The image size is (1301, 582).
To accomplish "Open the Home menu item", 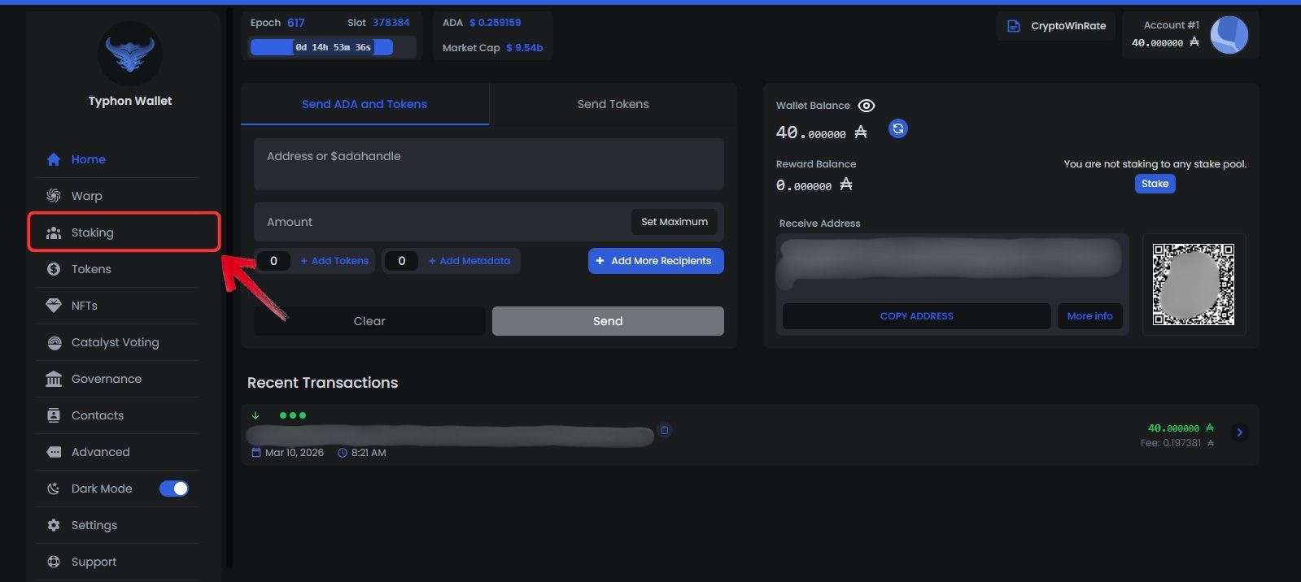I will (117, 159).
